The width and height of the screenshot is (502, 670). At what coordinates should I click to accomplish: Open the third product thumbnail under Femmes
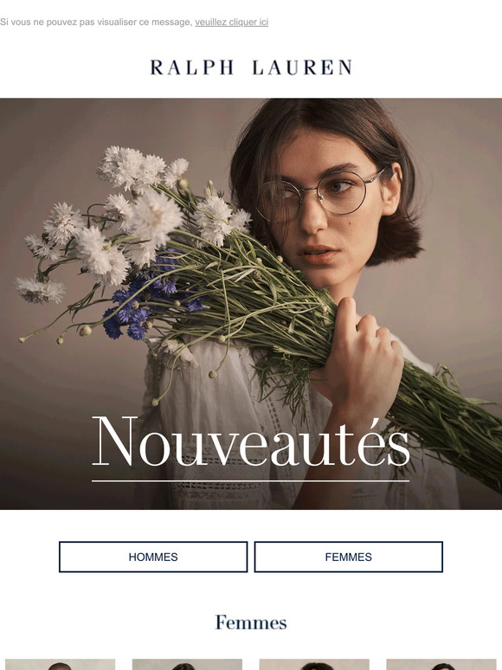tap(314, 665)
